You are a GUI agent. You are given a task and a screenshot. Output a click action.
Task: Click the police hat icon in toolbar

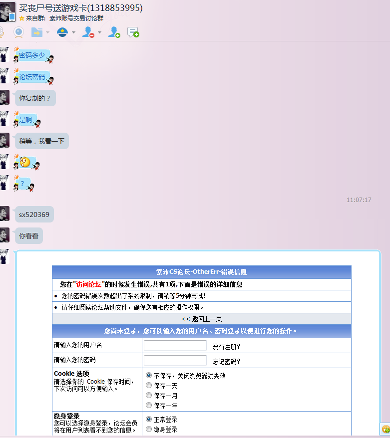coord(62,32)
